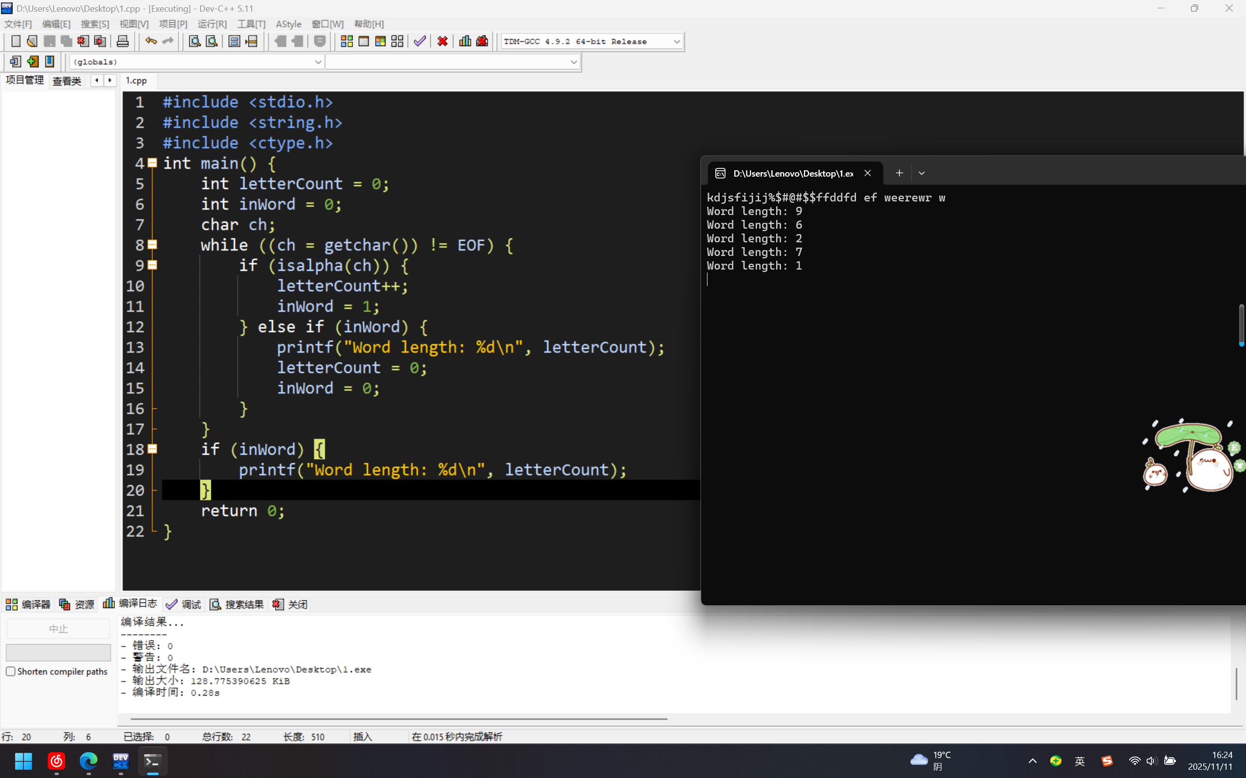The width and height of the screenshot is (1246, 778).
Task: Click the Undo arrow icon
Action: click(x=151, y=41)
